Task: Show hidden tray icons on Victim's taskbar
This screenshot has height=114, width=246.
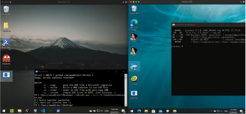Action: (x=212, y=111)
